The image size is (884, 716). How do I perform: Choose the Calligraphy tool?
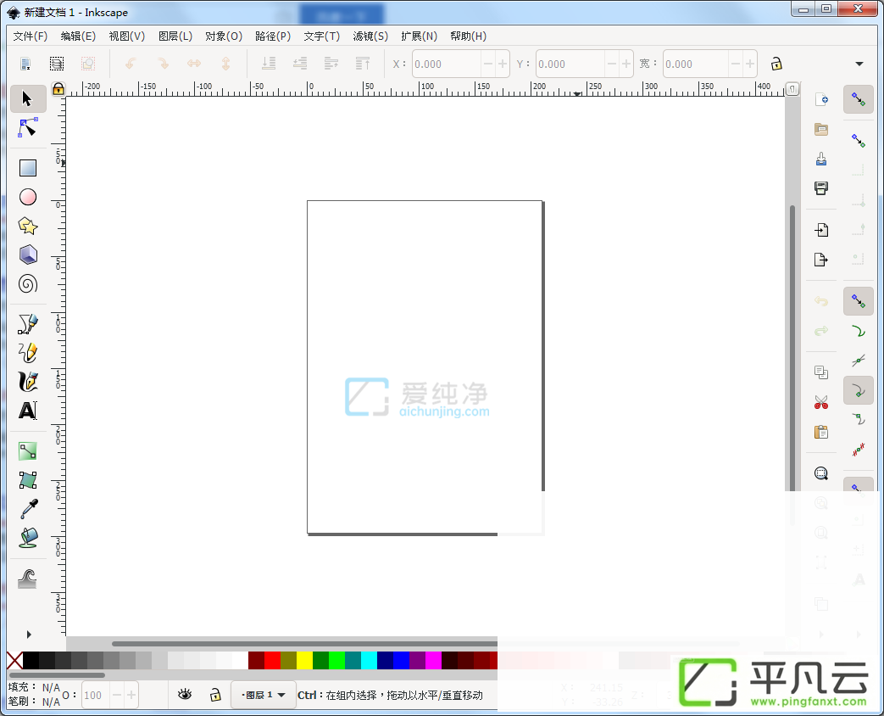click(28, 382)
